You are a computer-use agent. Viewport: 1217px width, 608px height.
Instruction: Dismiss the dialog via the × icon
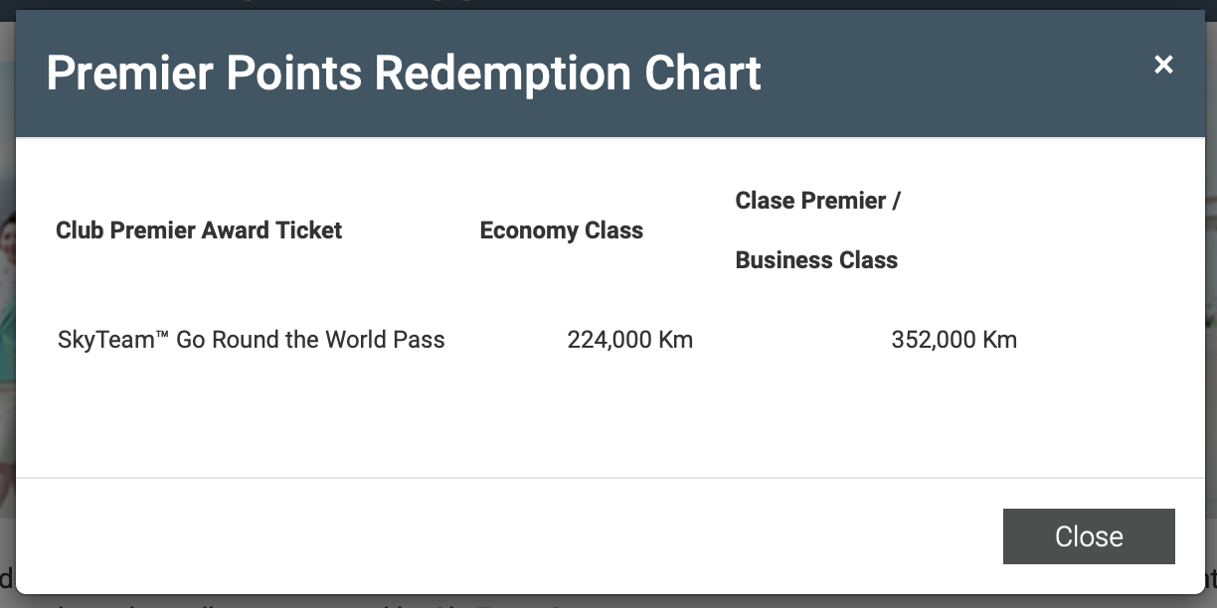pos(1163,64)
